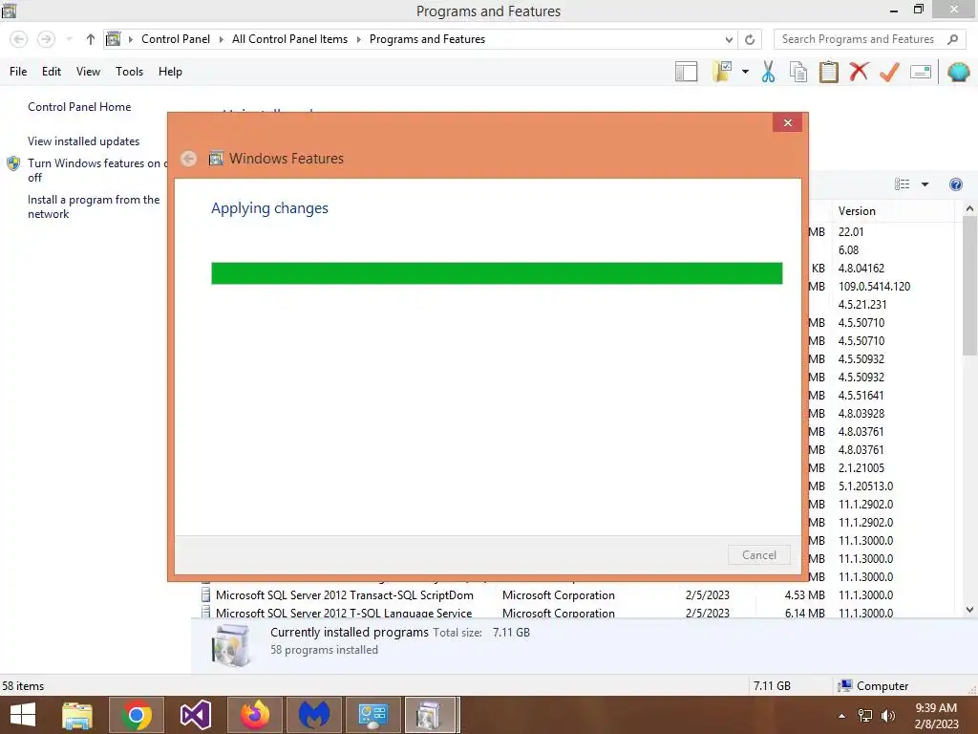978x734 pixels.
Task: Click the change view icon
Action: click(902, 184)
